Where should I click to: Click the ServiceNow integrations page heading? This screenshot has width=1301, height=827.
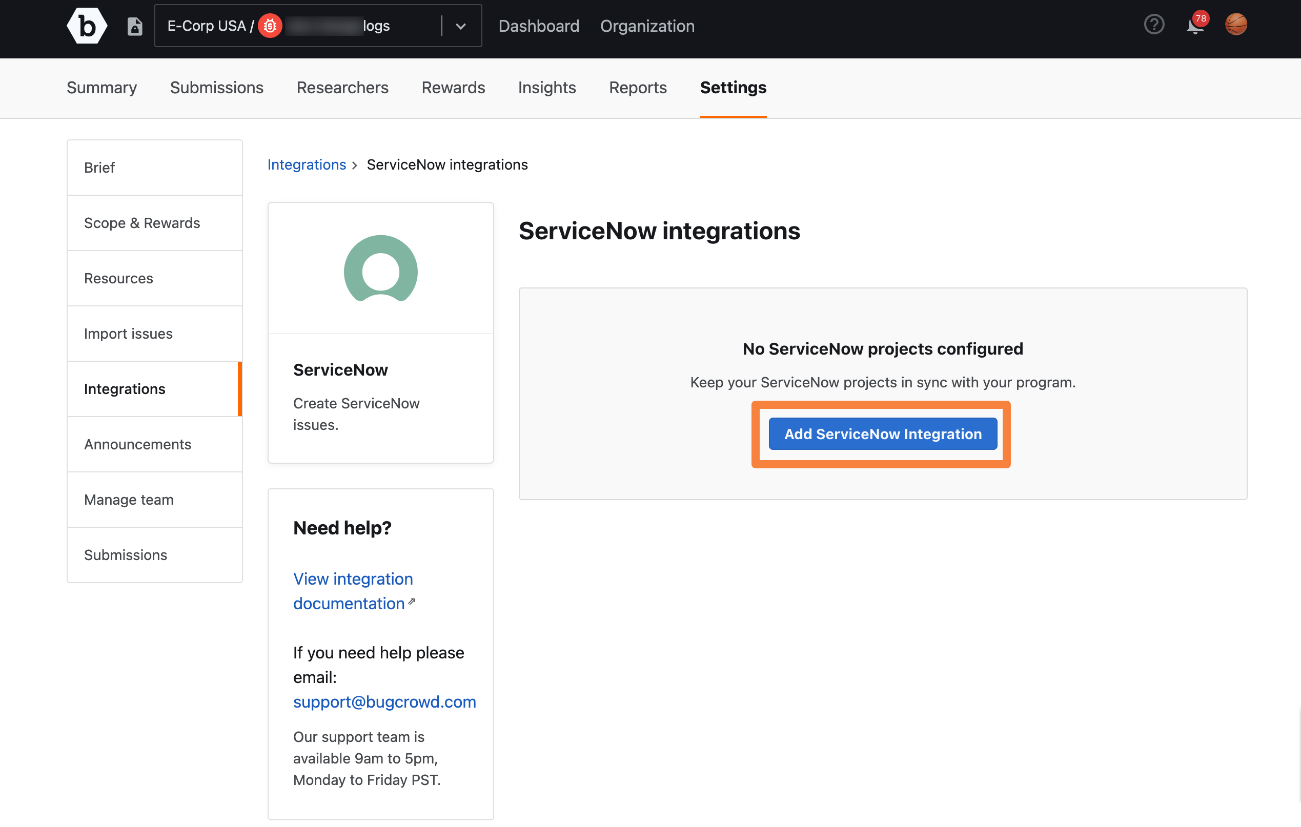[x=659, y=231]
